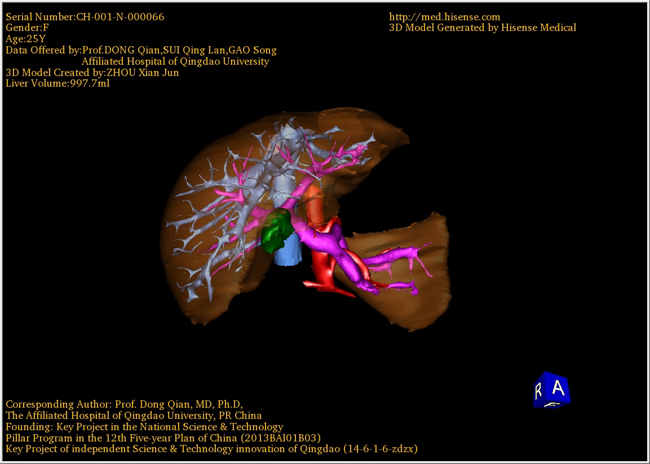
Task: Click 'Liver Volume:997.7ml' text
Action: tap(58, 83)
